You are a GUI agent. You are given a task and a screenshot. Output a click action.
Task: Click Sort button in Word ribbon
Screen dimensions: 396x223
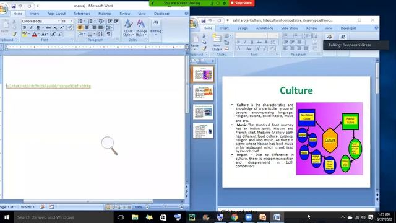[x=100, y=34]
